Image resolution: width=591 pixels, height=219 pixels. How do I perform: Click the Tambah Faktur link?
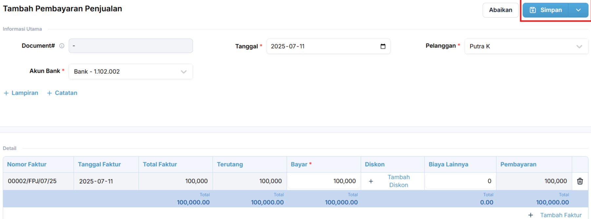point(561,215)
